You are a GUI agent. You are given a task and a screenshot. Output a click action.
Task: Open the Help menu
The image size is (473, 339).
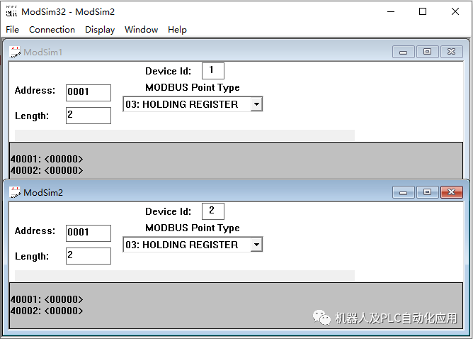click(x=177, y=30)
